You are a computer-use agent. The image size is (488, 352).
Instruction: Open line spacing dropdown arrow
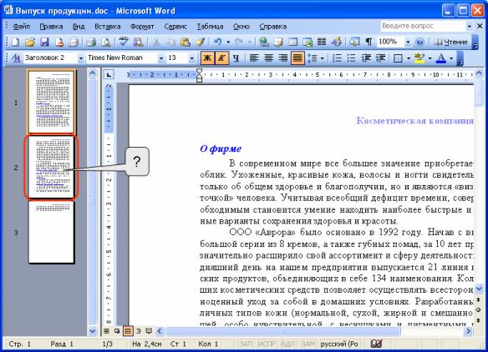pyautogui.click(x=322, y=58)
